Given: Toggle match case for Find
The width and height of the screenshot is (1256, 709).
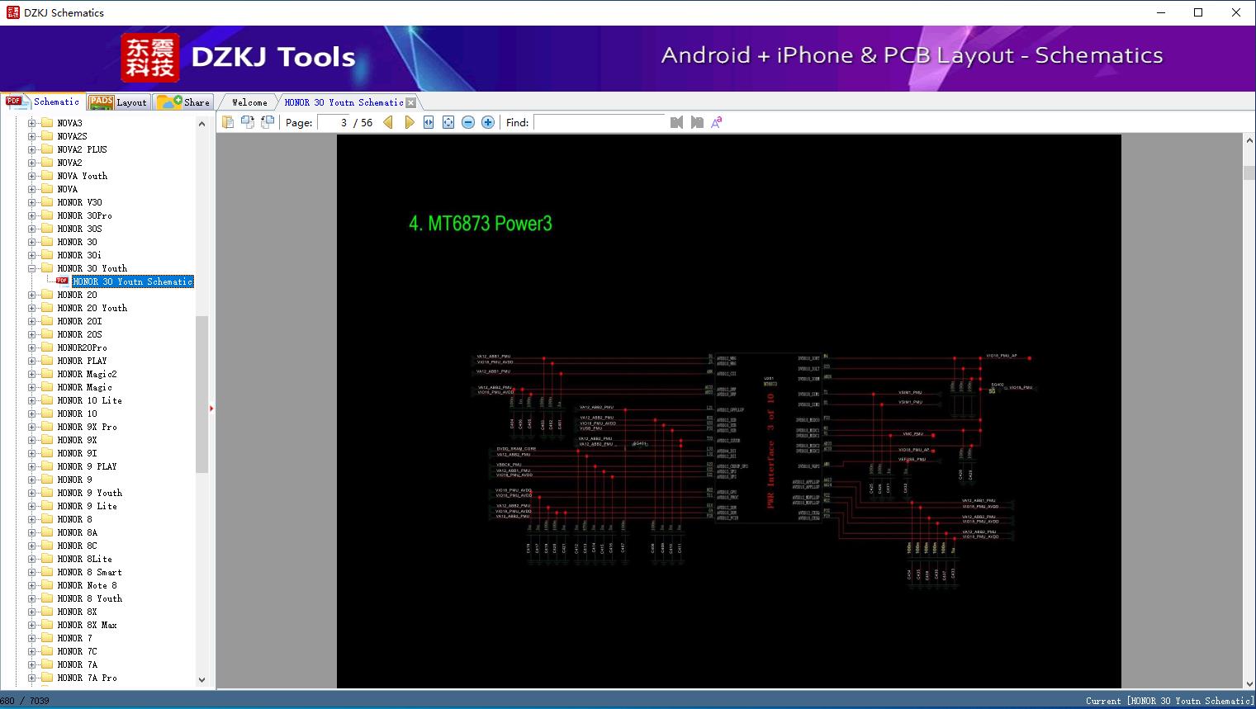Looking at the screenshot, I should pyautogui.click(x=717, y=122).
